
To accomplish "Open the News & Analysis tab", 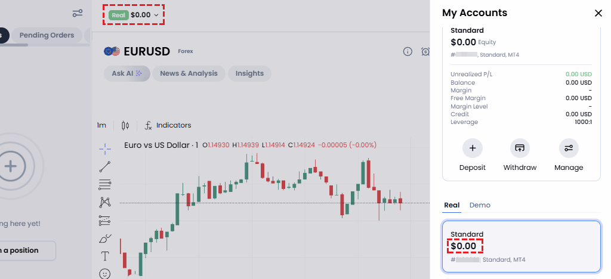I will click(189, 73).
